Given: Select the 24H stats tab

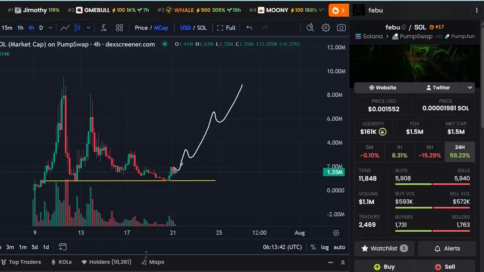Looking at the screenshot, I should [459, 152].
